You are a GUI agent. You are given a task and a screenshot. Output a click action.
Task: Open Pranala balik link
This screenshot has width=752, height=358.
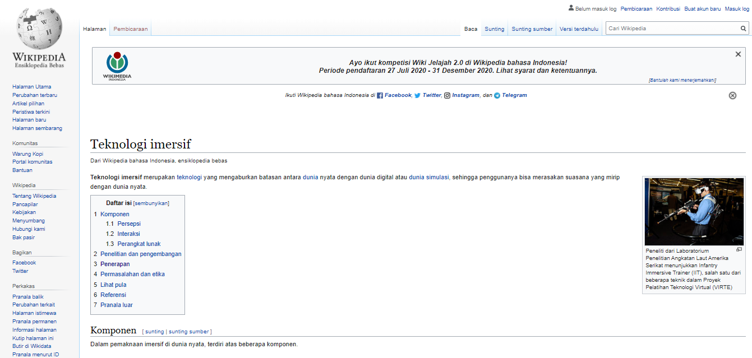28,297
